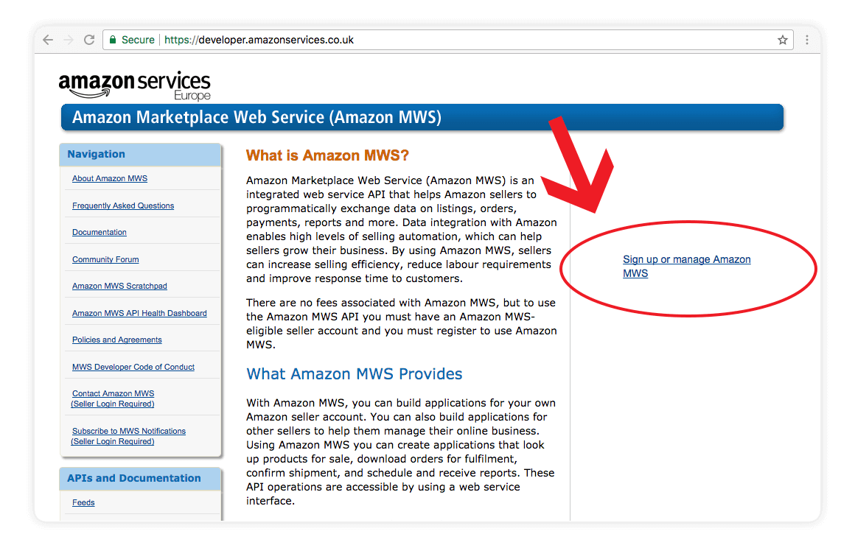Click the Amazon Services Europe logo
Screen dimensions: 855x548
click(x=135, y=85)
